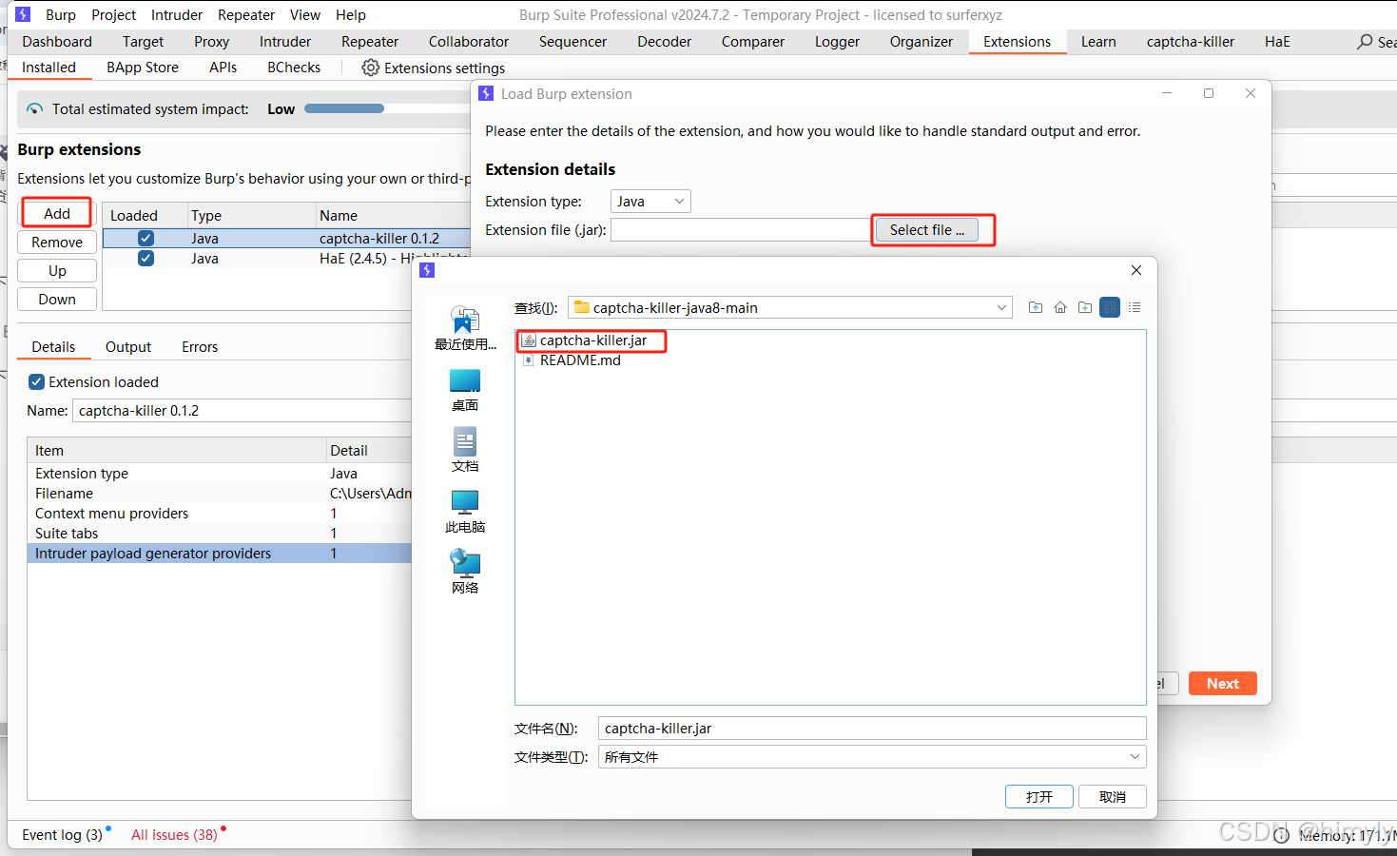Open Recent items shortcut in file chooser sidebar
This screenshot has height=856, width=1397.
tap(465, 328)
